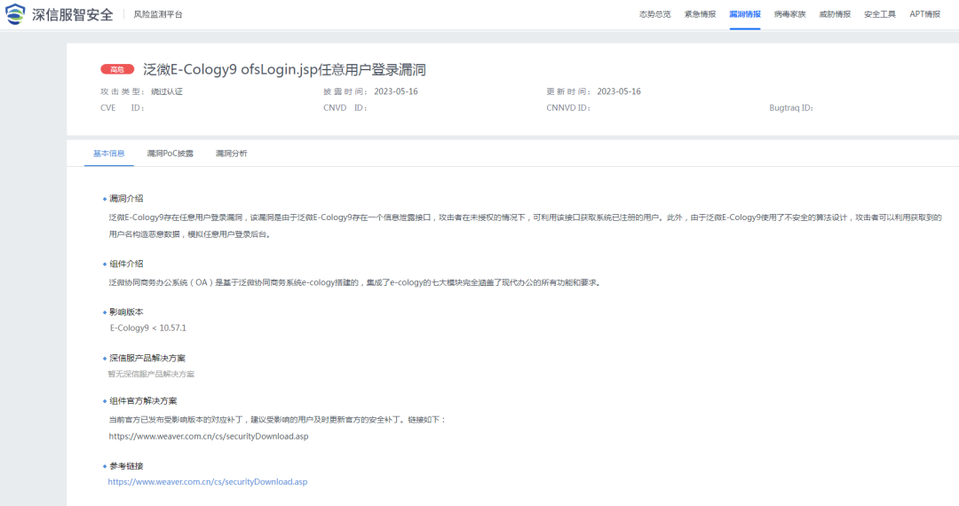Screen dimensions: 959x506
Task: Click the 参考链接 section heading
Action: 126,466
